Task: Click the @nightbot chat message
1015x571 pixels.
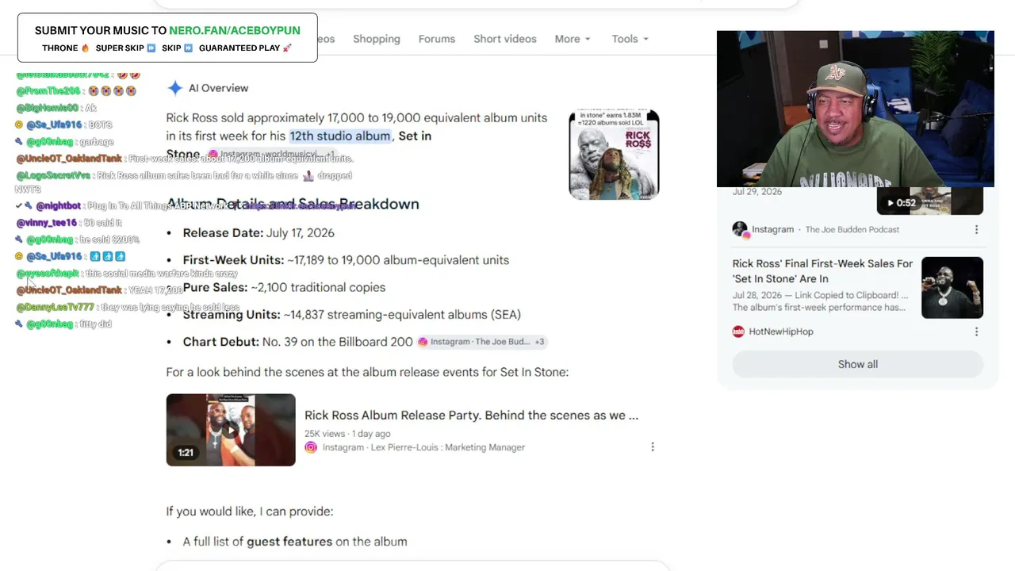Action: [x=186, y=206]
